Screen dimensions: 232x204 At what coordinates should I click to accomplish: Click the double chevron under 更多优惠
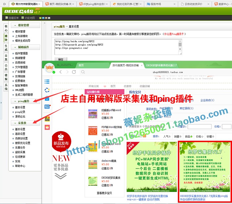coord(61,176)
